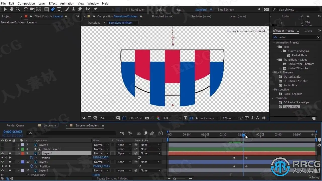Toggle the Position stopwatch under Layer 6

click(x=31, y=158)
